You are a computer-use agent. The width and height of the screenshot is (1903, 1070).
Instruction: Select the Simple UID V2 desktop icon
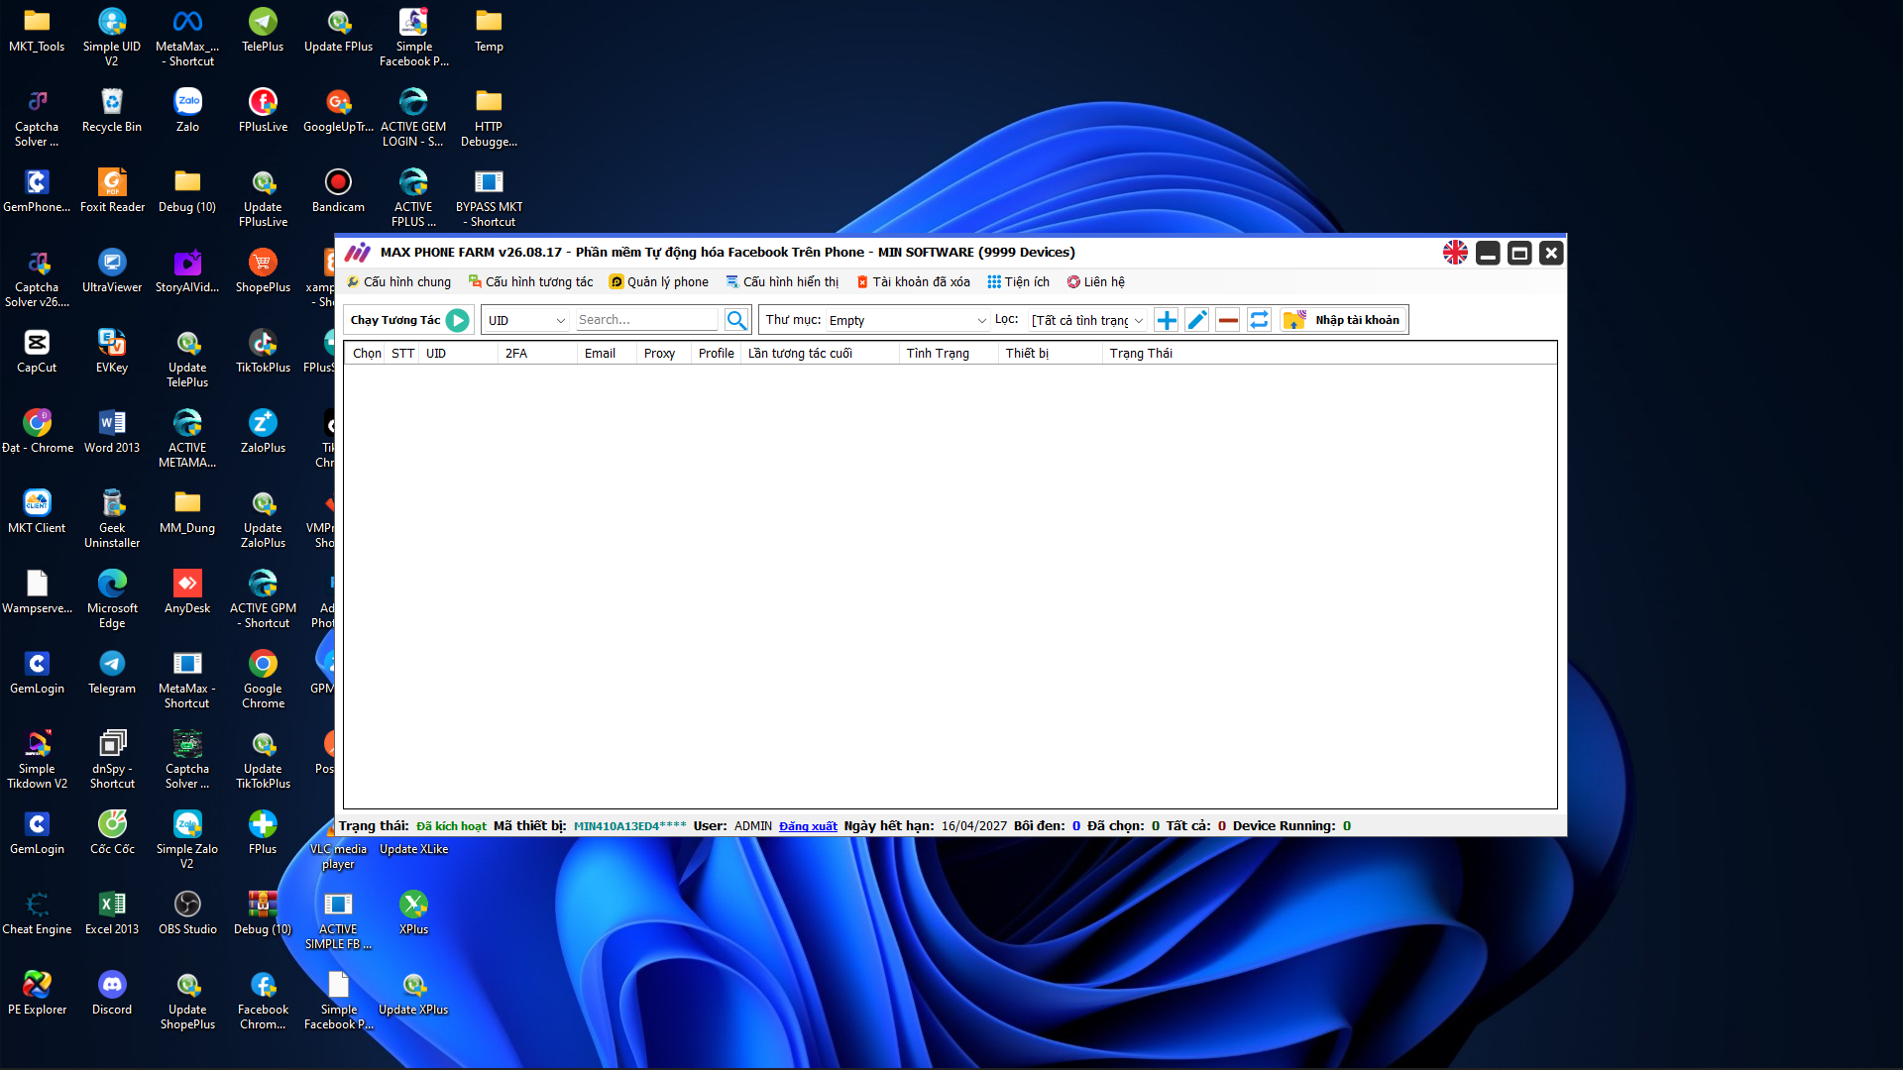coord(112,38)
